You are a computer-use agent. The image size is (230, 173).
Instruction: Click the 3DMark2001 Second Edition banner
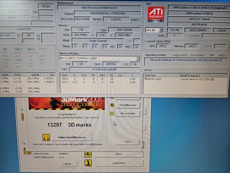[67, 103]
